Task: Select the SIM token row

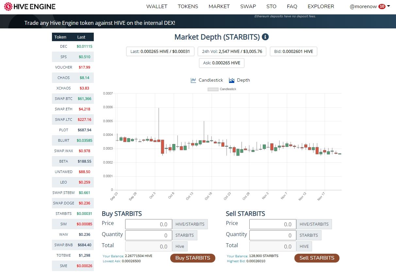Action: [73, 224]
